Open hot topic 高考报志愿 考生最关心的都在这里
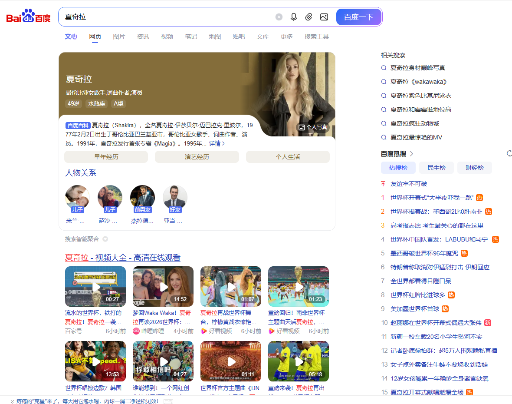 click(437, 225)
